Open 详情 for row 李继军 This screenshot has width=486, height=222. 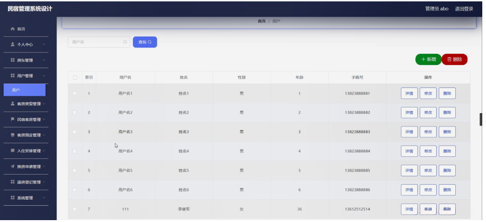(x=409, y=209)
